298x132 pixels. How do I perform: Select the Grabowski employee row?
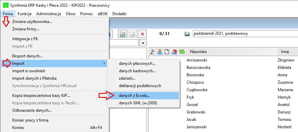pyautogui.click(x=223, y=112)
